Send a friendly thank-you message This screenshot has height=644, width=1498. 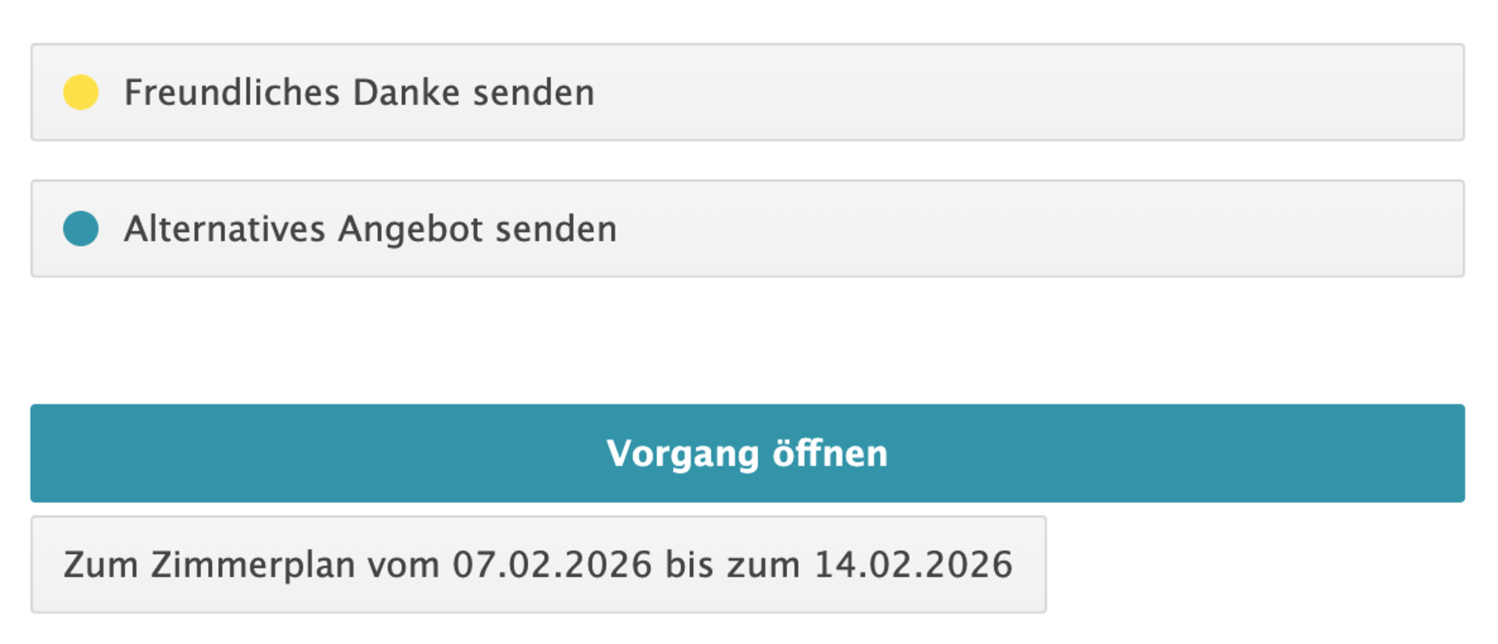tap(746, 93)
